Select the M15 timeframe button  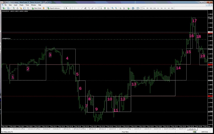tap(151, 8)
